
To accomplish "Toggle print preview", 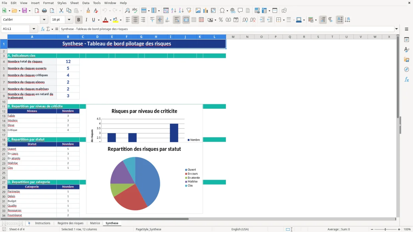I will (52, 11).
